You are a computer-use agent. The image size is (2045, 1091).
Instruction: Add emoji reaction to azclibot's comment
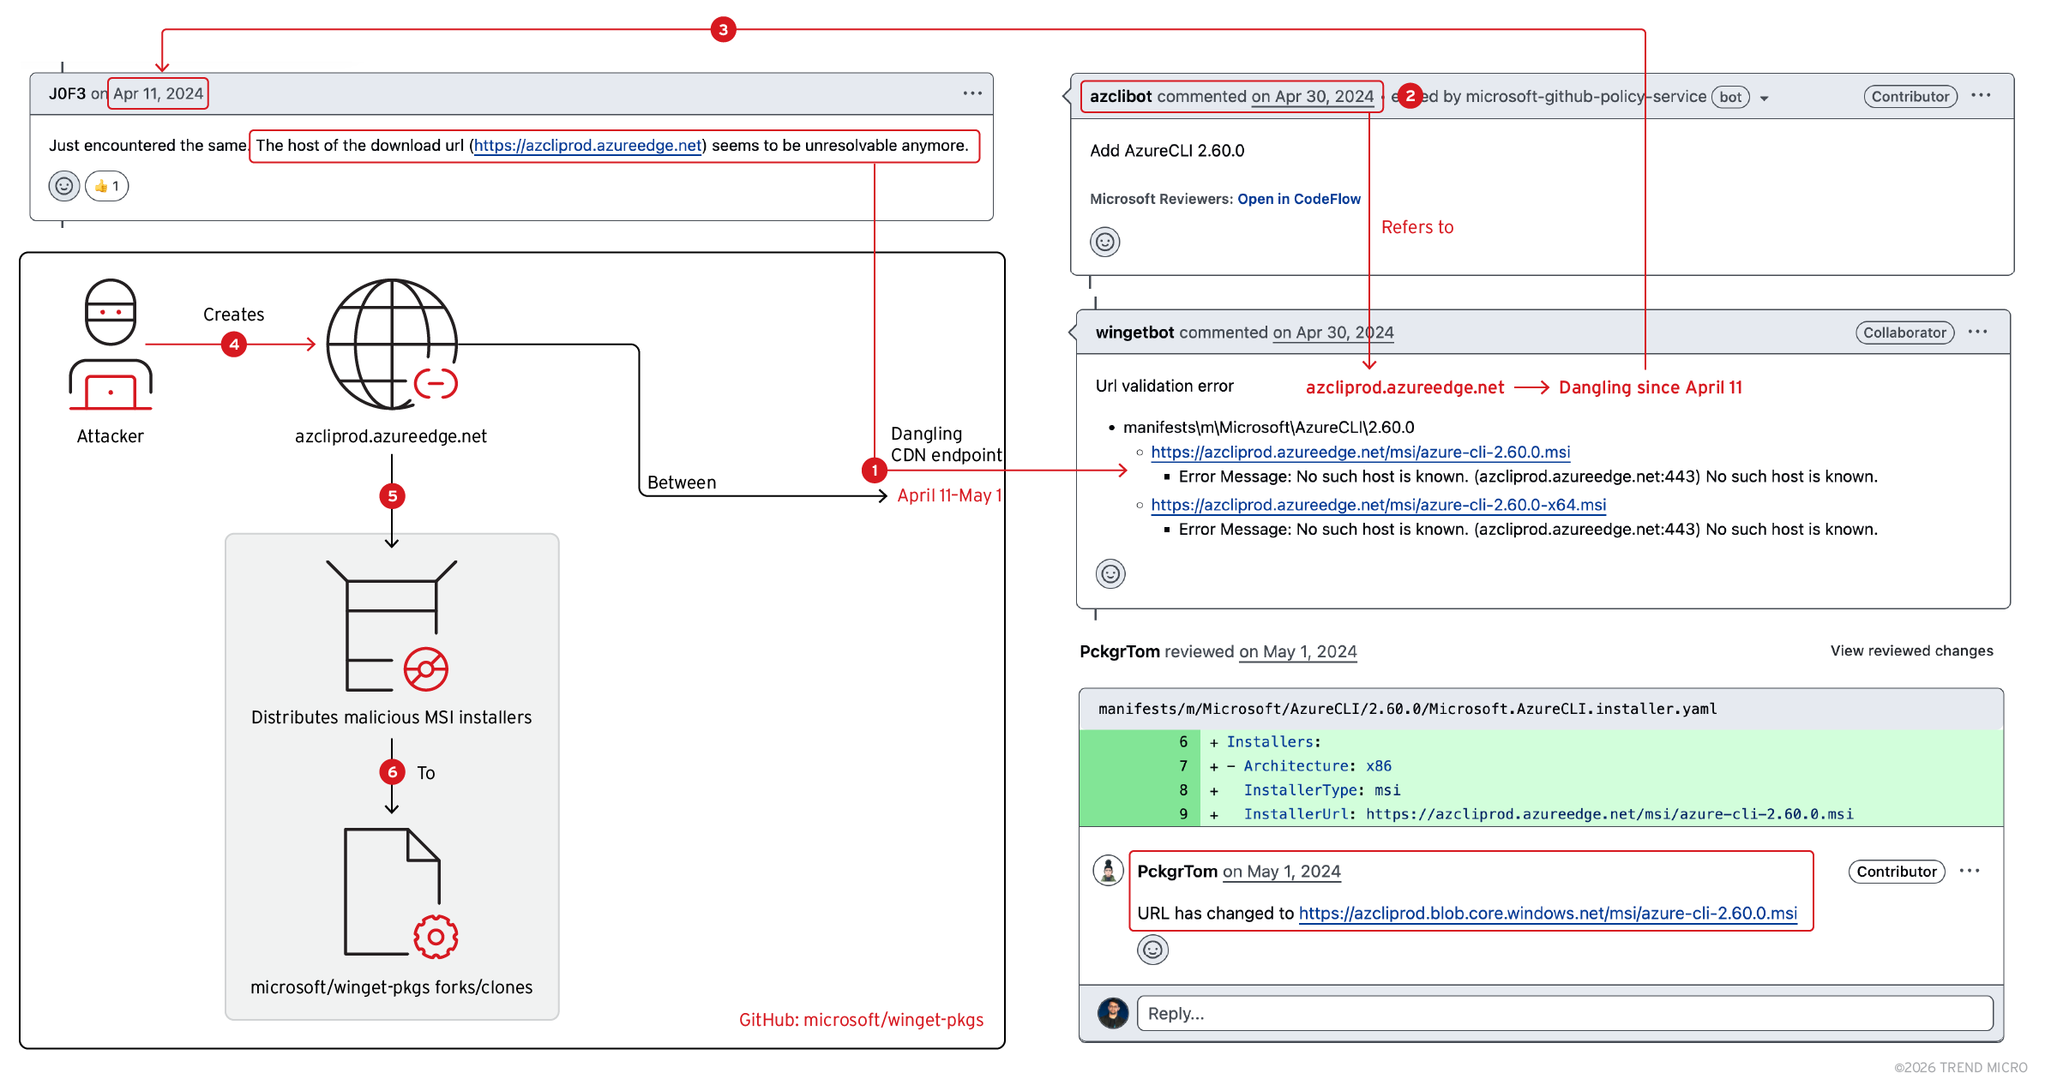[x=1105, y=243]
